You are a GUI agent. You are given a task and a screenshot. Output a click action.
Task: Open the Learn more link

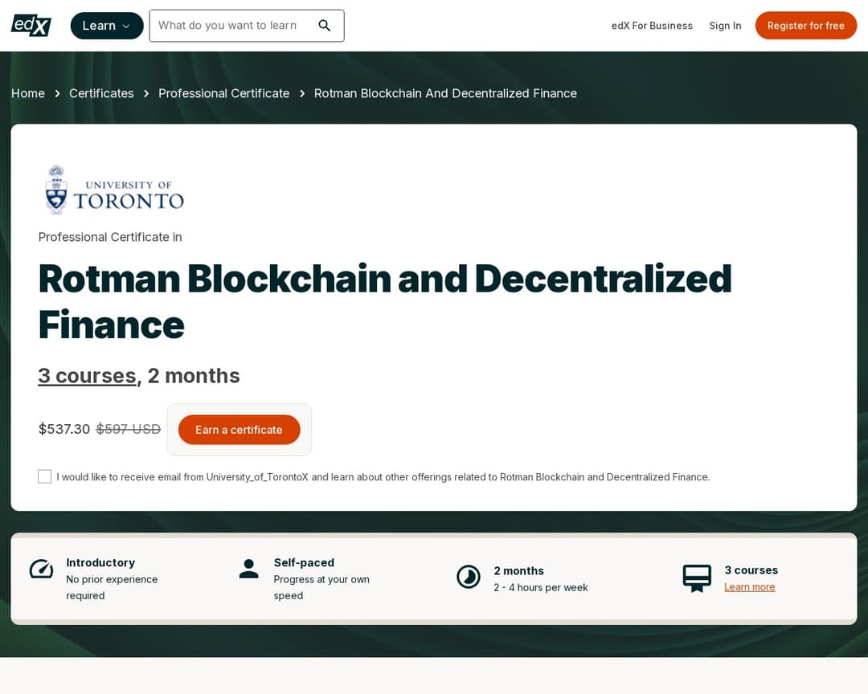point(749,586)
